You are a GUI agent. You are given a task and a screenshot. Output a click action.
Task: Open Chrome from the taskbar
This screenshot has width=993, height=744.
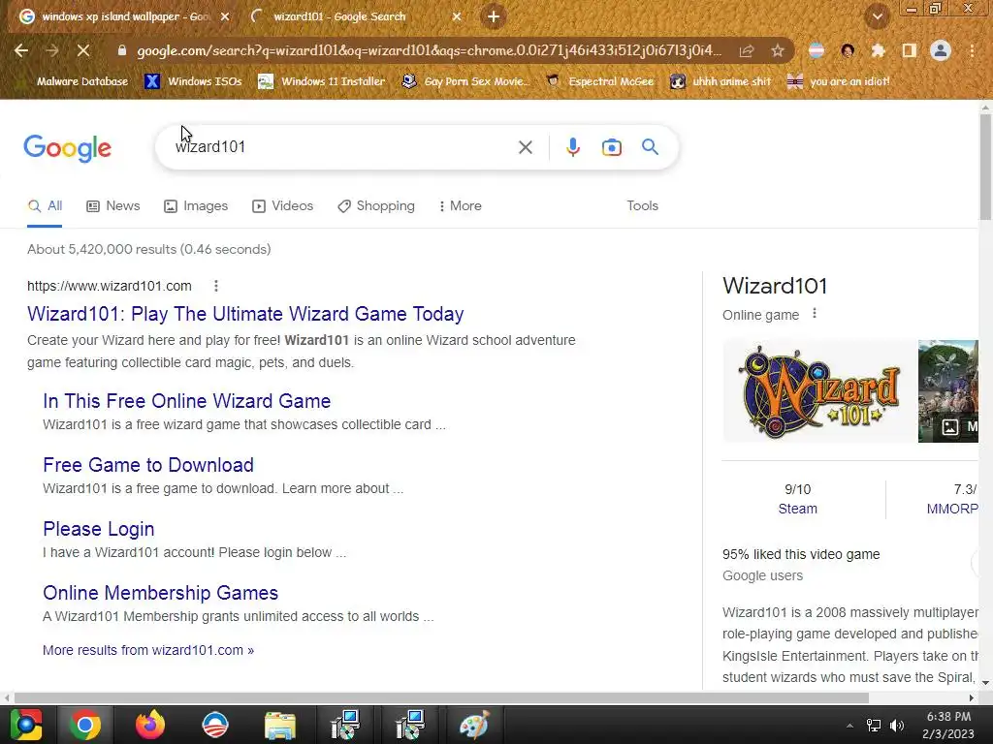pos(85,725)
